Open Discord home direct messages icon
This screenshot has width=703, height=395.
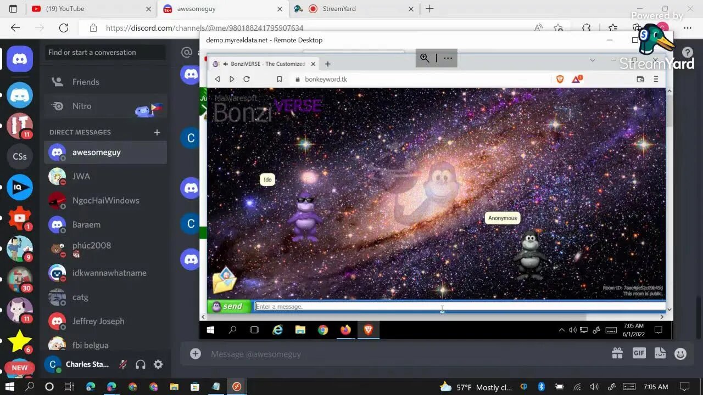click(x=20, y=59)
